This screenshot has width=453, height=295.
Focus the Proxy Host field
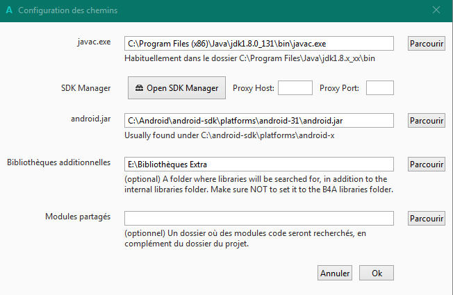(295, 87)
